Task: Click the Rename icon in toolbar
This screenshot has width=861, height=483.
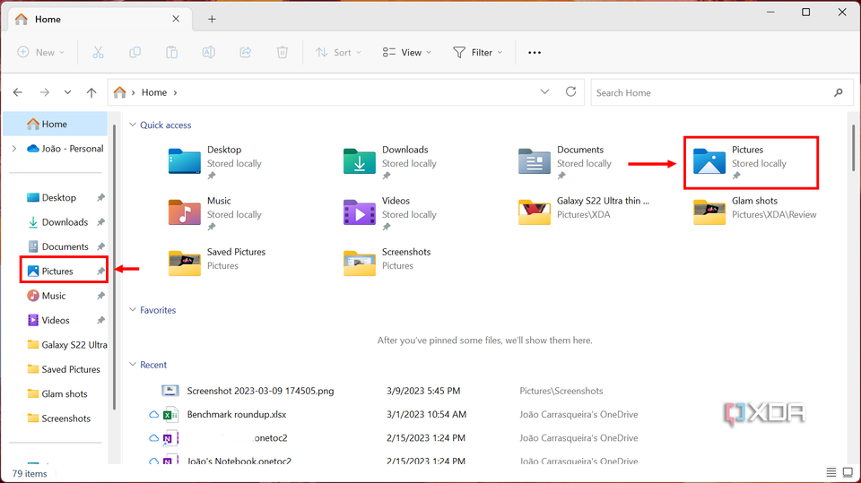Action: coord(209,52)
